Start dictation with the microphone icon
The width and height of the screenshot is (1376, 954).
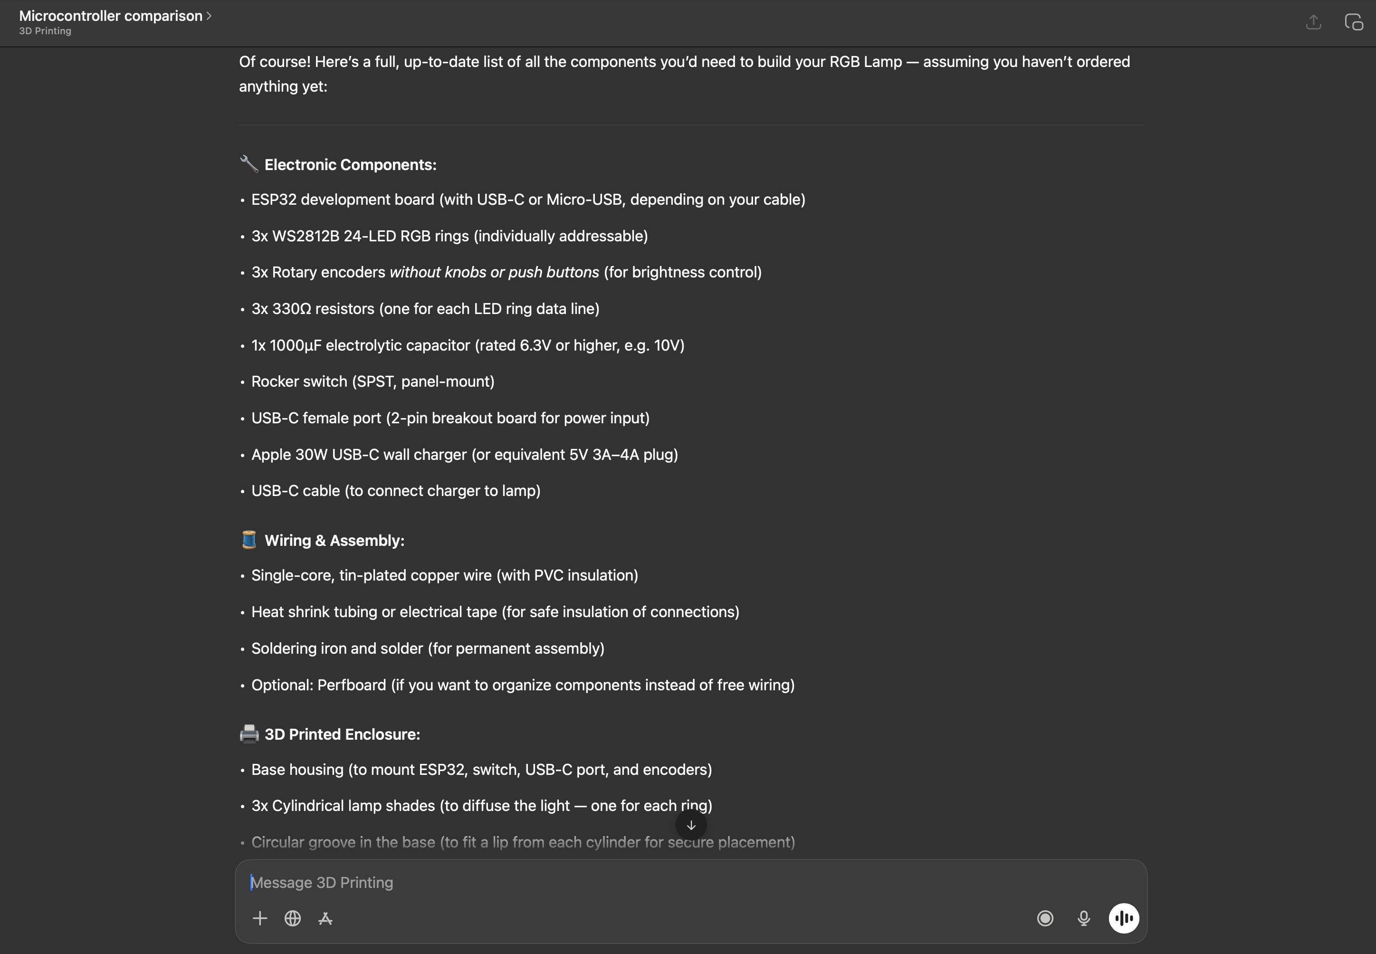tap(1083, 918)
